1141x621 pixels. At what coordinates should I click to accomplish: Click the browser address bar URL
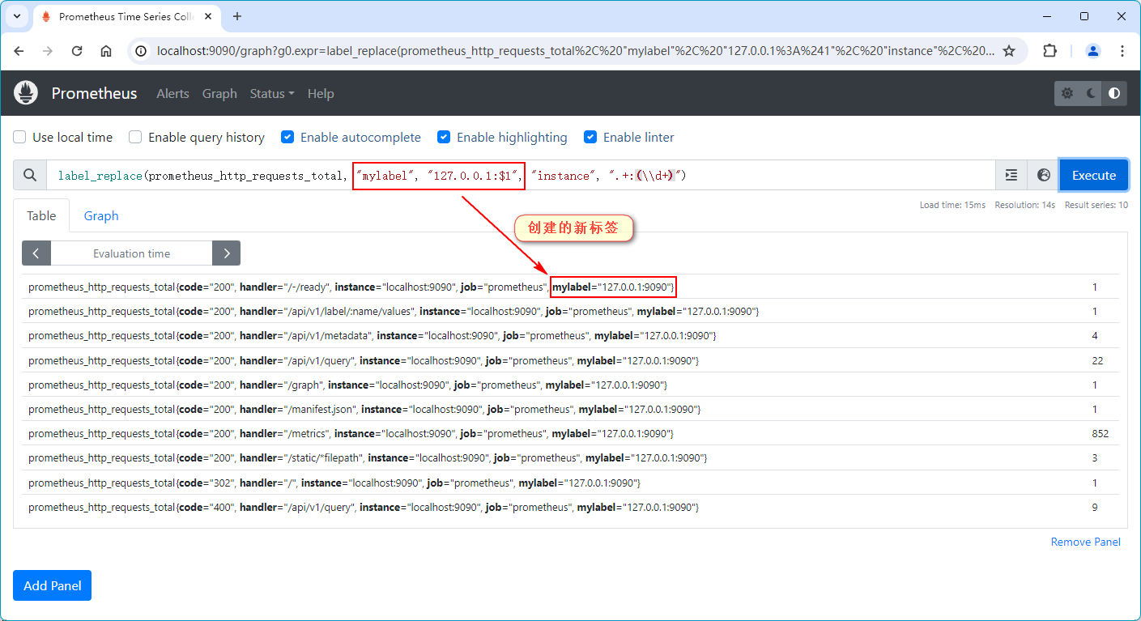click(x=575, y=50)
